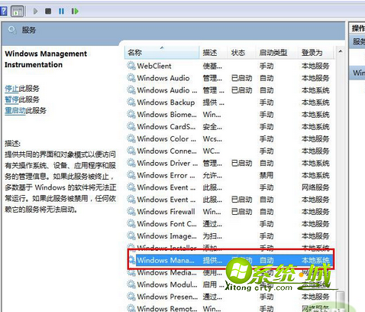This screenshot has height=312, width=365.
Task: Select the Windows CardS... service name
Action: tap(166, 126)
